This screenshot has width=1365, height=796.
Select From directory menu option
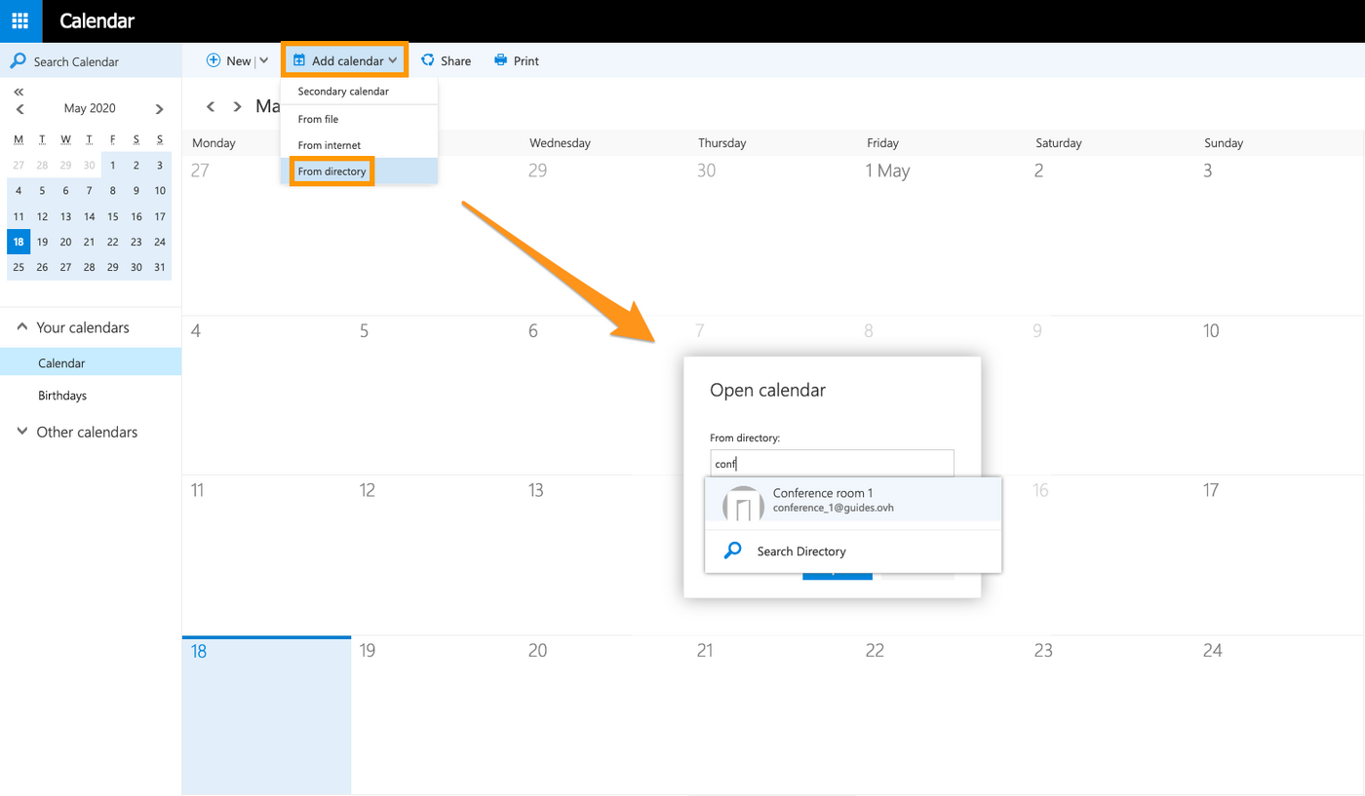pos(332,171)
